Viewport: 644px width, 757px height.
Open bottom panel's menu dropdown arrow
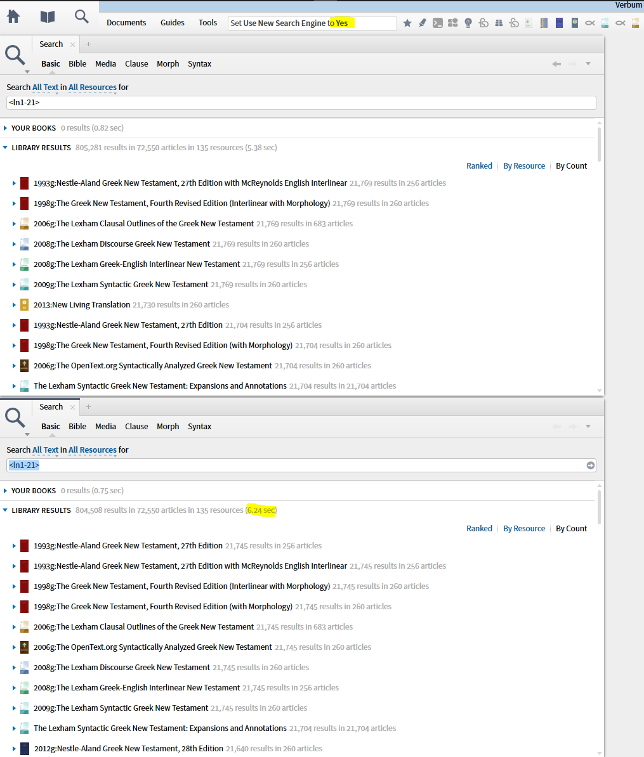pyautogui.click(x=588, y=426)
